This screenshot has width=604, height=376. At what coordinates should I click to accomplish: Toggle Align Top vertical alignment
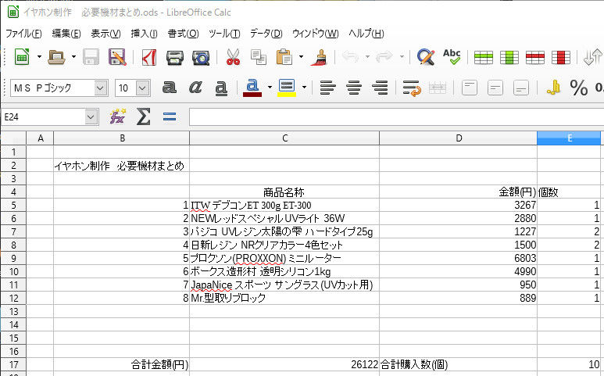pyautogui.click(x=469, y=88)
